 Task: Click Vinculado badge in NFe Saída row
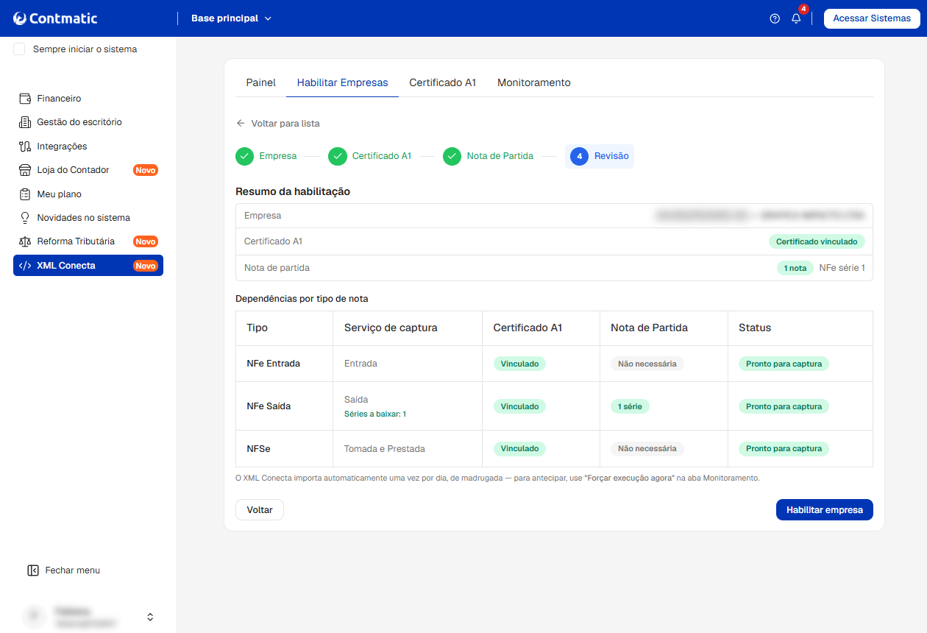click(519, 406)
